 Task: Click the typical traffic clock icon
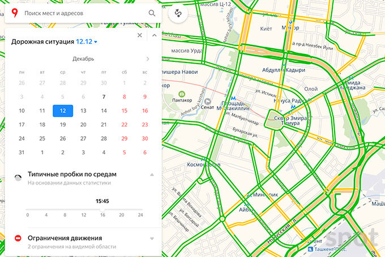pyautogui.click(x=18, y=178)
